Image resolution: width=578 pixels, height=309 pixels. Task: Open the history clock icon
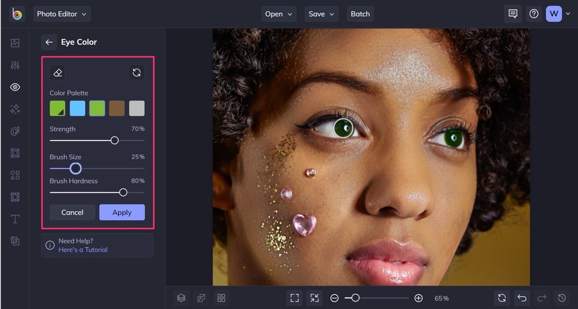562,298
